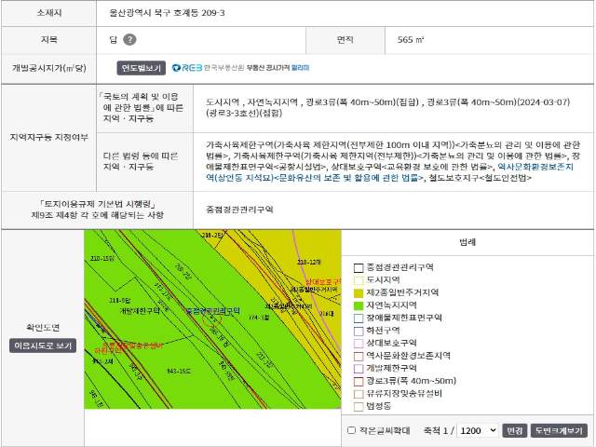Screen dimensions: 596x447
Task: Select the yellow 제2종일반주거지역 legend swatch
Action: [359, 292]
